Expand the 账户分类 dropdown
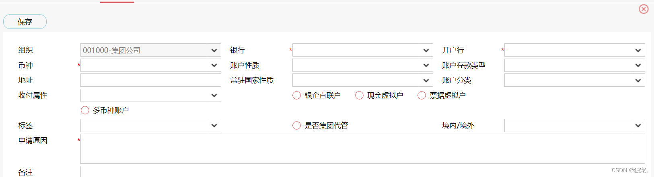654x177 pixels. [x=574, y=80]
